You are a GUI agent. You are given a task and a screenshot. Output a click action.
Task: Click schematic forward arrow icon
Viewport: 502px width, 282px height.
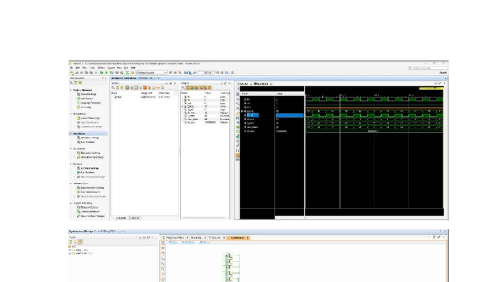tap(163, 253)
